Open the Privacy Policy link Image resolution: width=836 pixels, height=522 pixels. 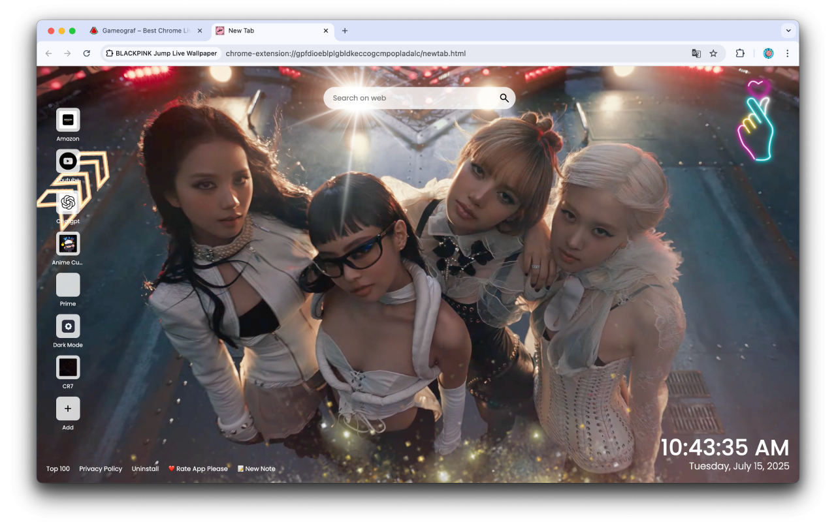101,468
